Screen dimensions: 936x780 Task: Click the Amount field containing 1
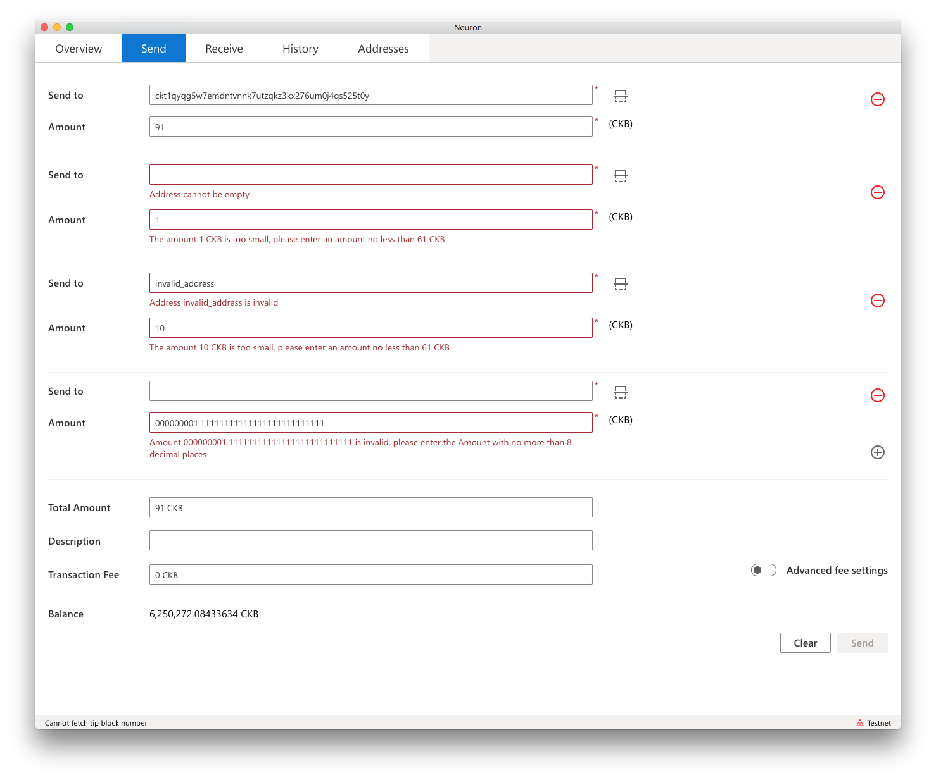point(371,220)
